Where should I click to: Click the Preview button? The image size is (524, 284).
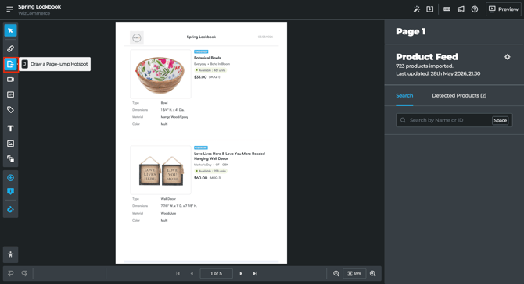504,9
